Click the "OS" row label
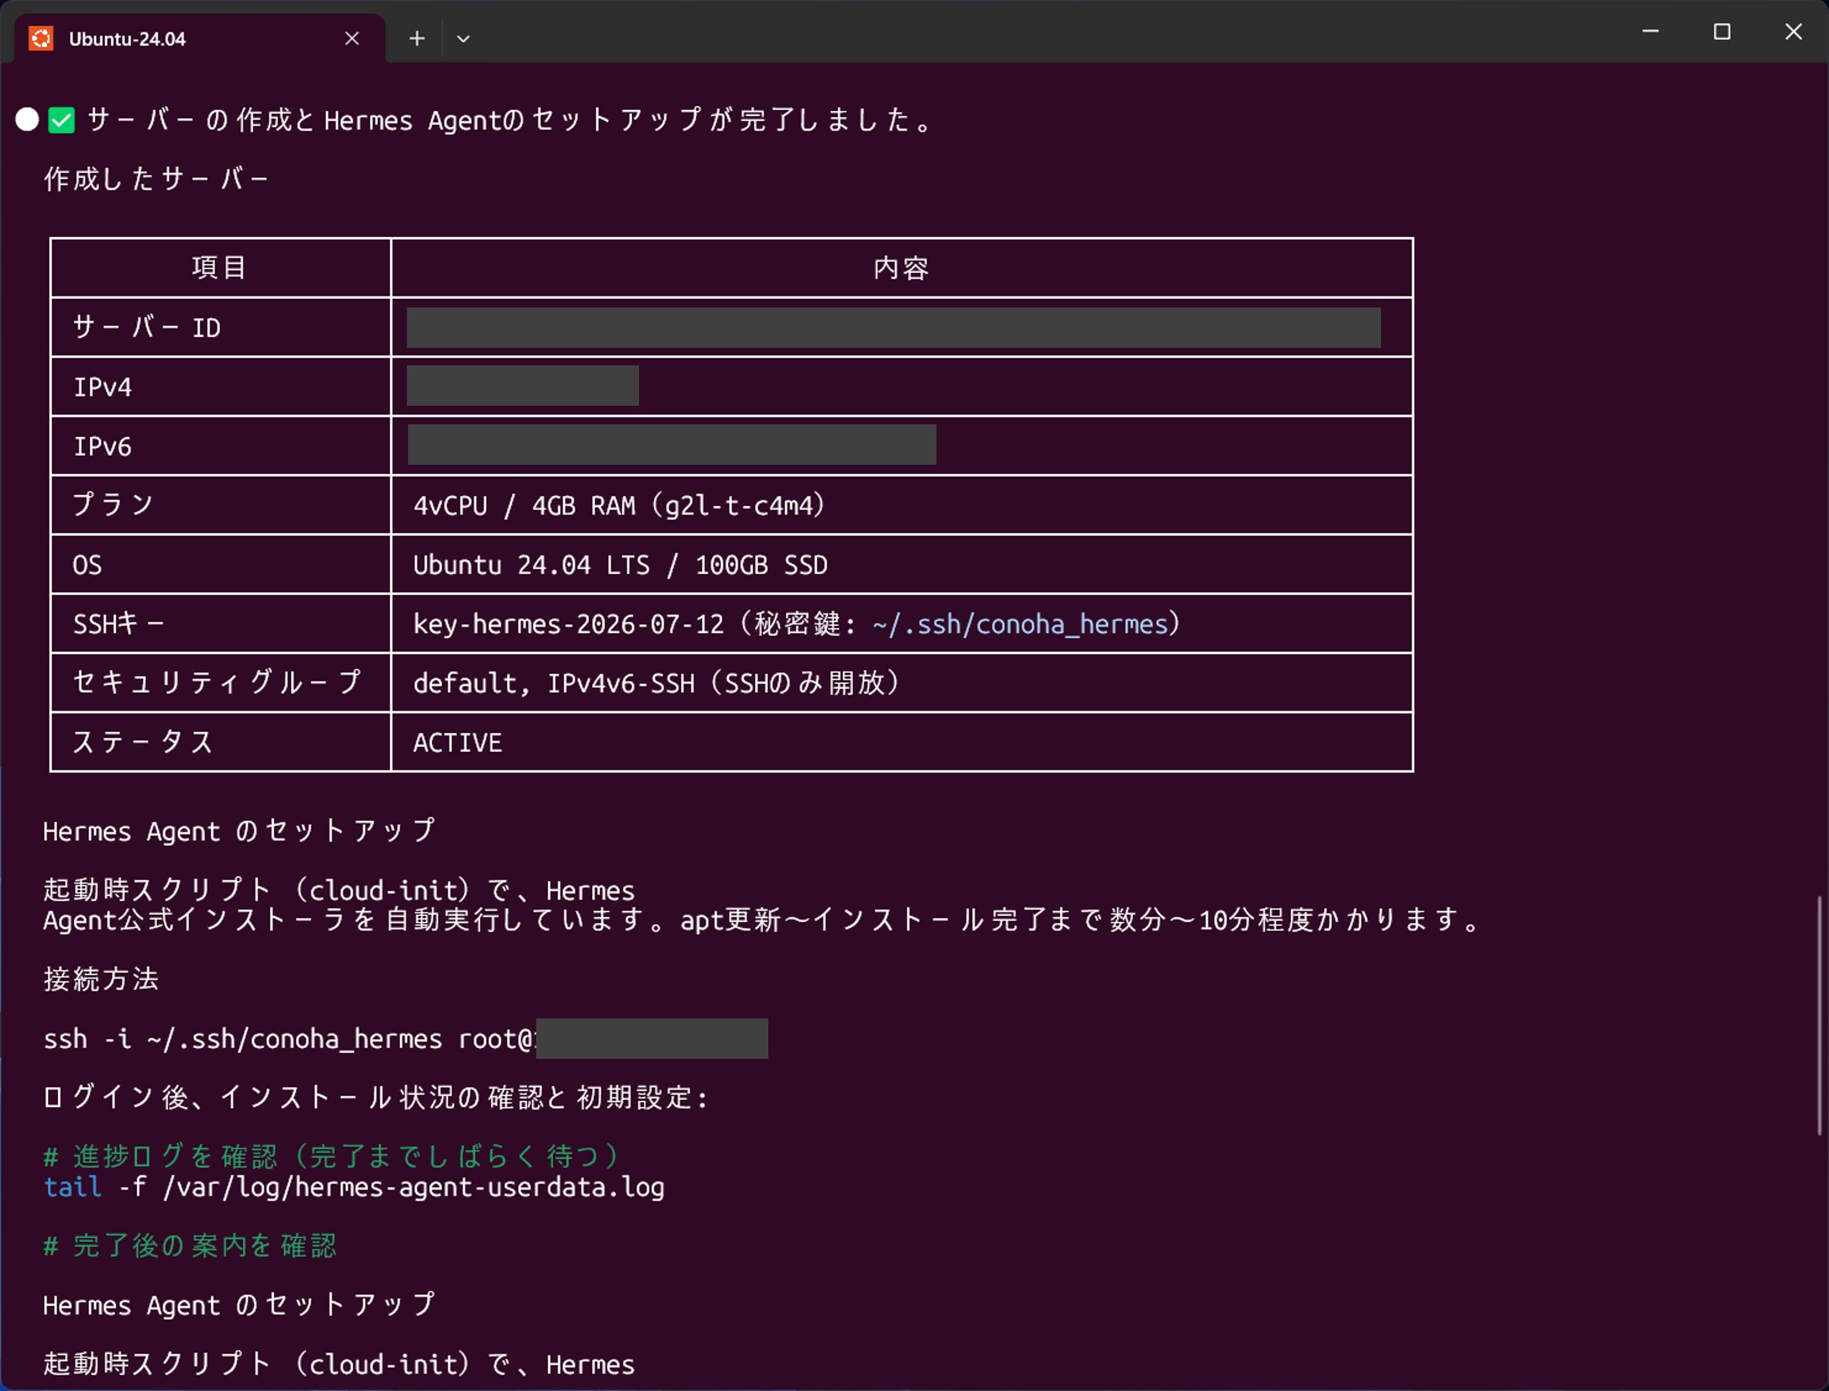The width and height of the screenshot is (1829, 1391). pos(87,565)
